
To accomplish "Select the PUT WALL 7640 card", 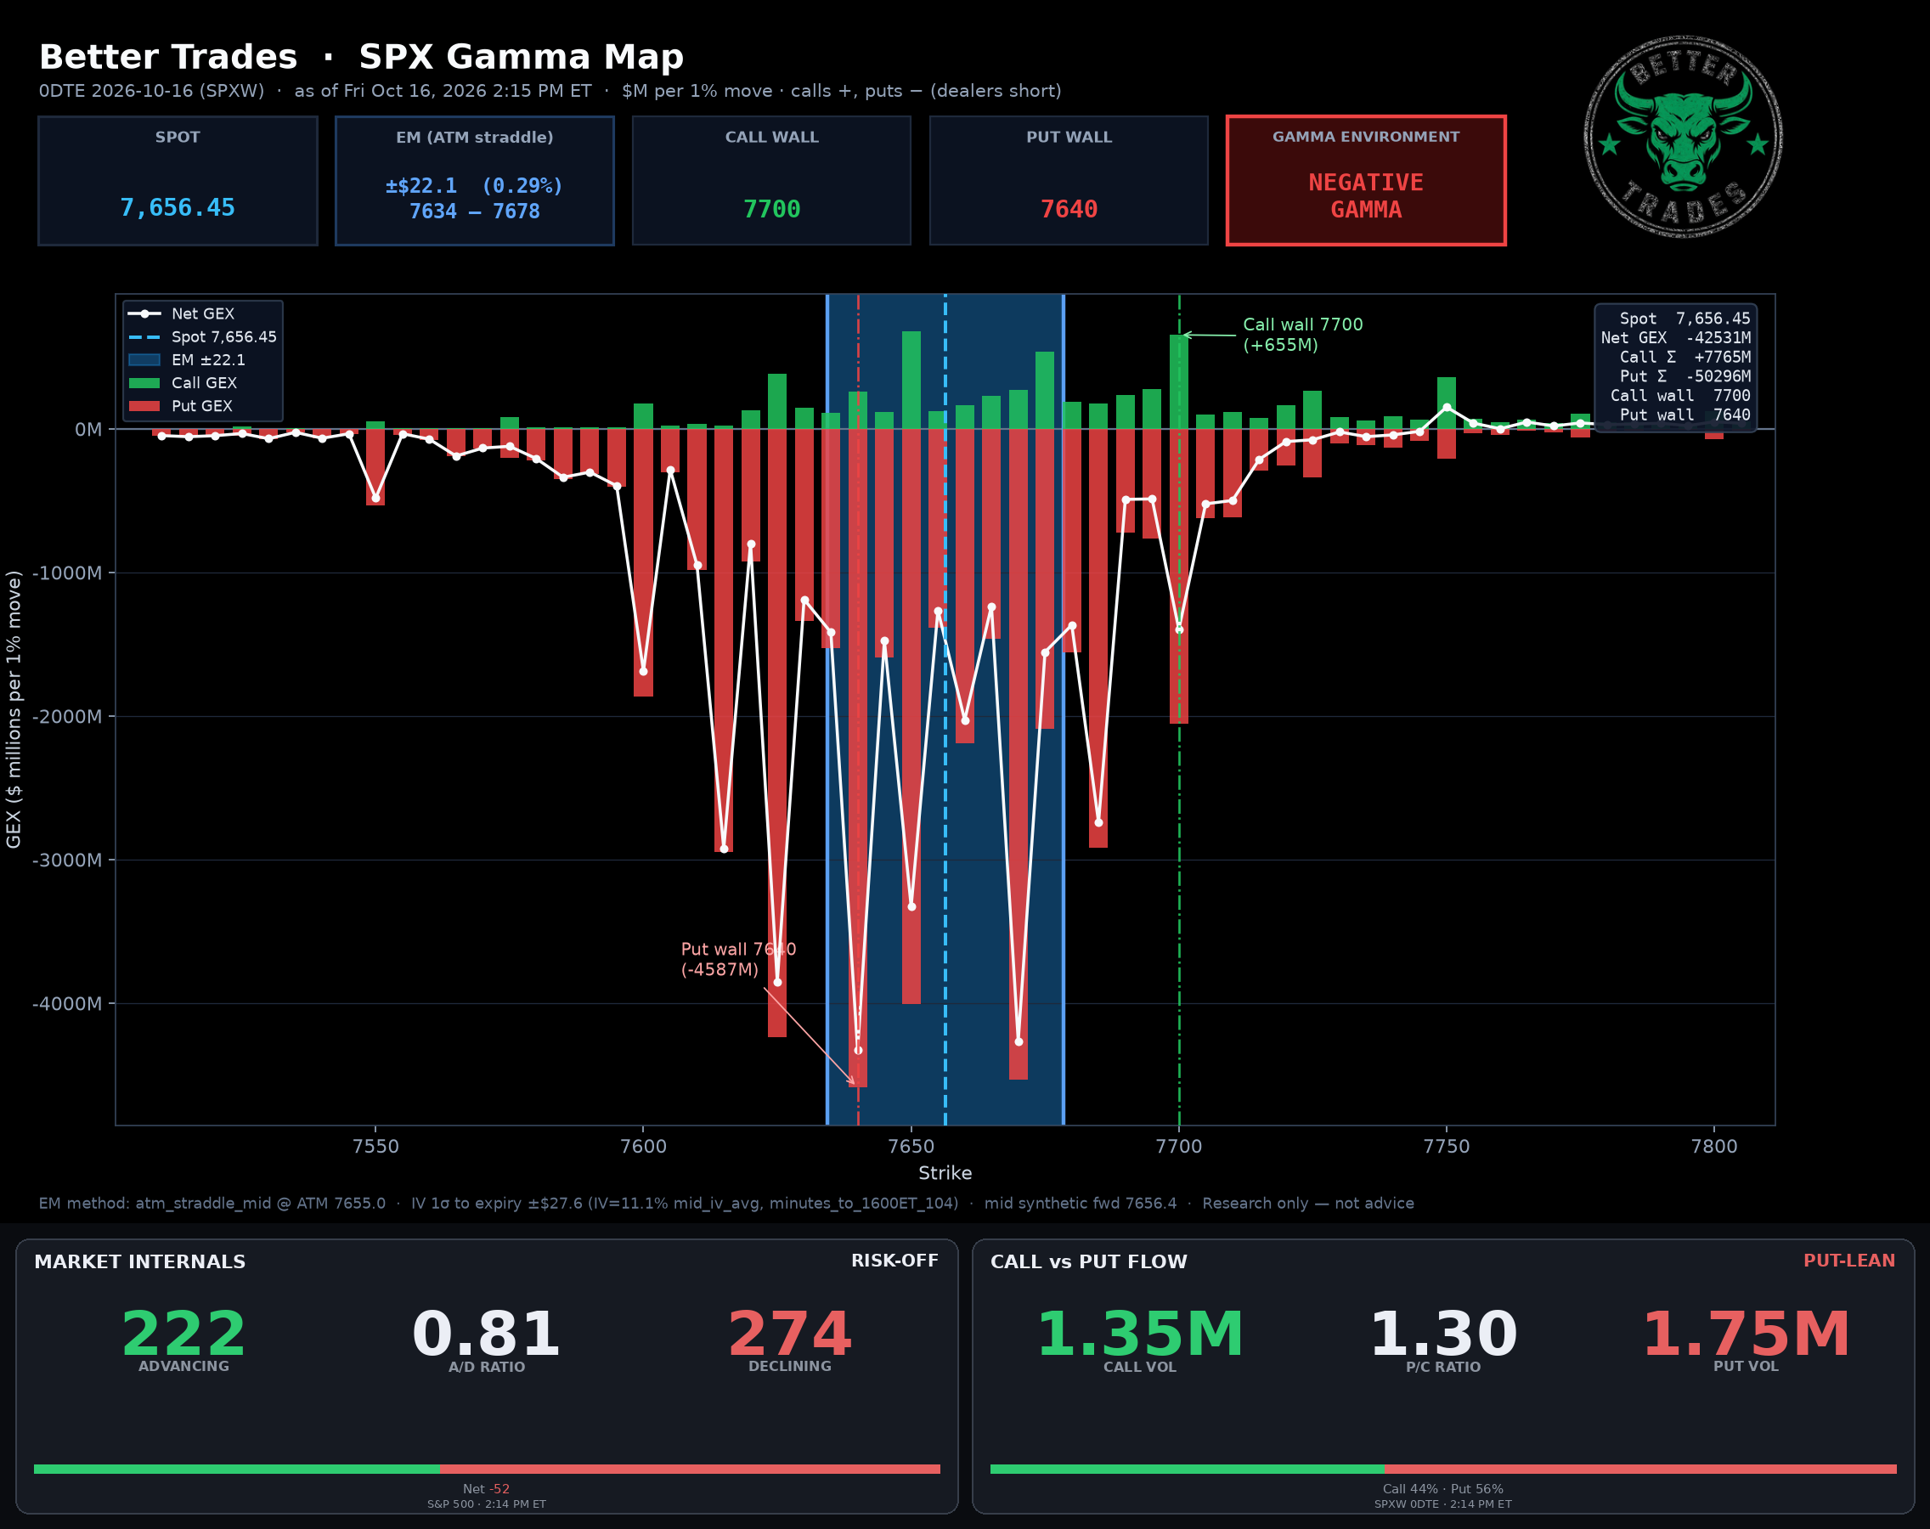I will point(1069,180).
